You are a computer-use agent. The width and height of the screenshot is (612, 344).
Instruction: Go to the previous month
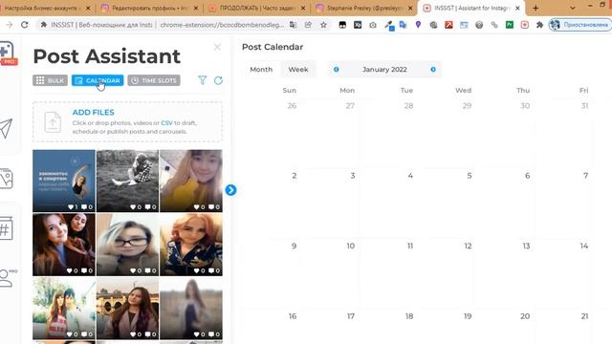pyautogui.click(x=336, y=70)
